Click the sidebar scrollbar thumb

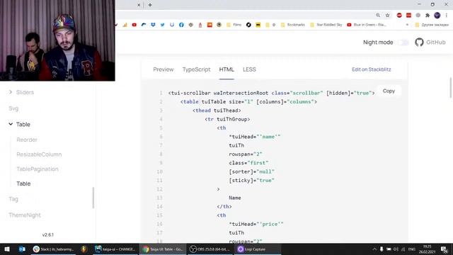(93, 198)
